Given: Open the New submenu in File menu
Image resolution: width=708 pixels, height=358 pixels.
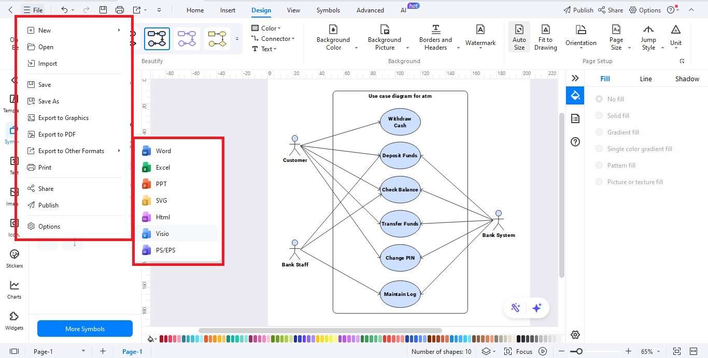Looking at the screenshot, I should 74,30.
